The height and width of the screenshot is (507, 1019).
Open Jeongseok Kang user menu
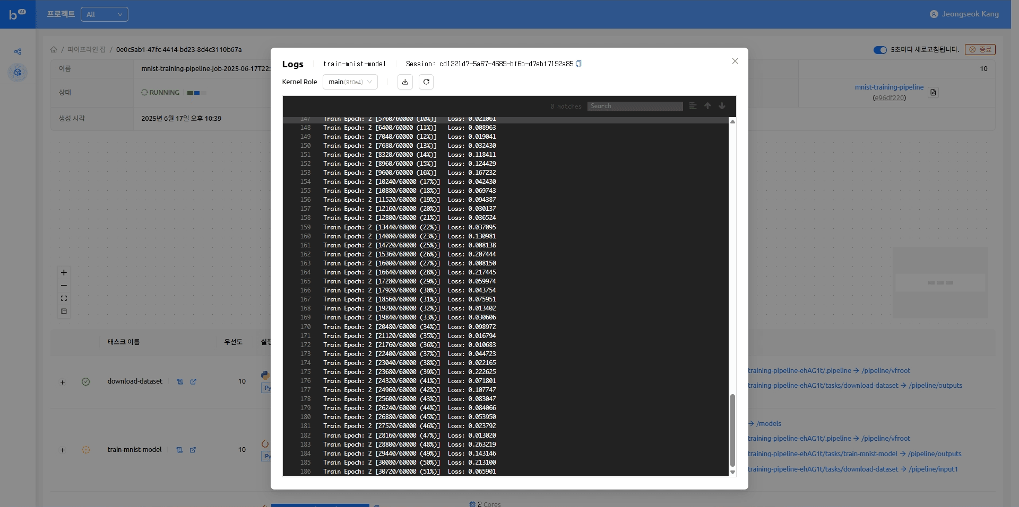(x=964, y=14)
